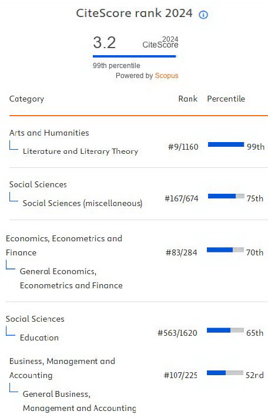The height and width of the screenshot is (418, 268).
Task: Click rank #563/1620
Action: (177, 333)
